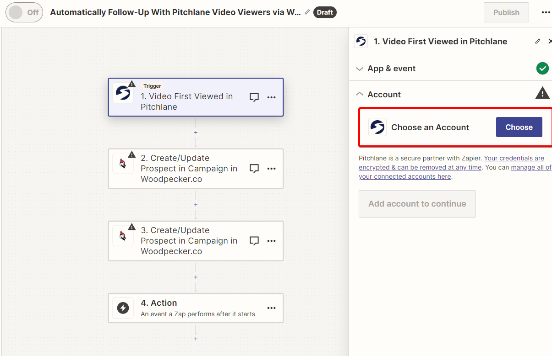Toggle the Zap On/Off switch
This screenshot has width=552, height=356.
[24, 12]
